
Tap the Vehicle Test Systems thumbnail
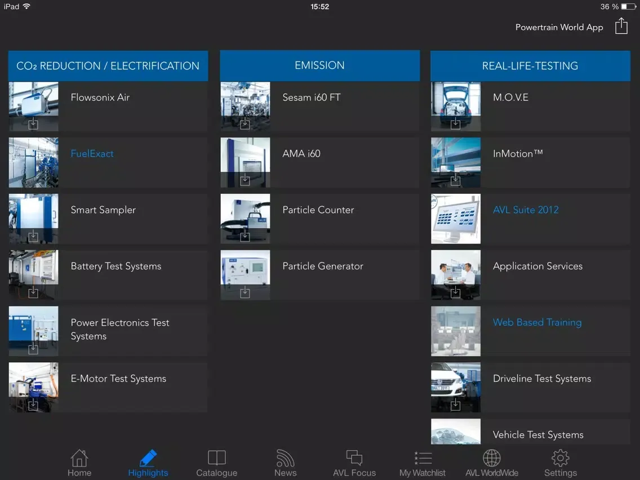click(456, 432)
